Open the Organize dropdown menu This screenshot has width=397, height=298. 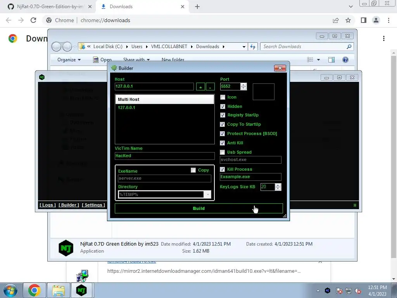click(69, 60)
